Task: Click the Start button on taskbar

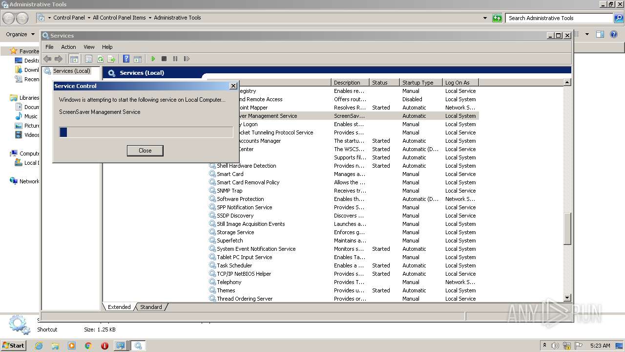Action: 13,345
